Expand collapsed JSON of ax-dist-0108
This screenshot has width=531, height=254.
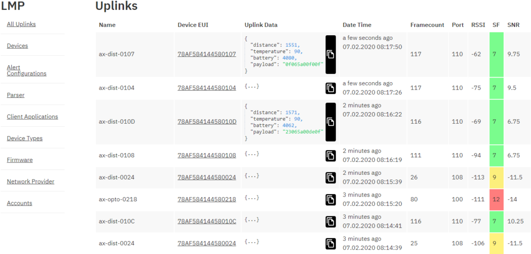(x=252, y=154)
